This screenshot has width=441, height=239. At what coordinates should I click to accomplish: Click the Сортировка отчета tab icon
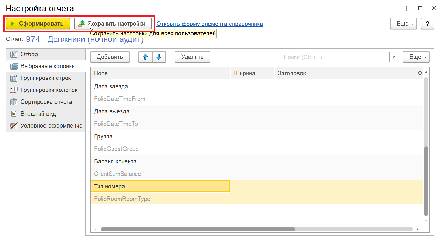click(14, 102)
